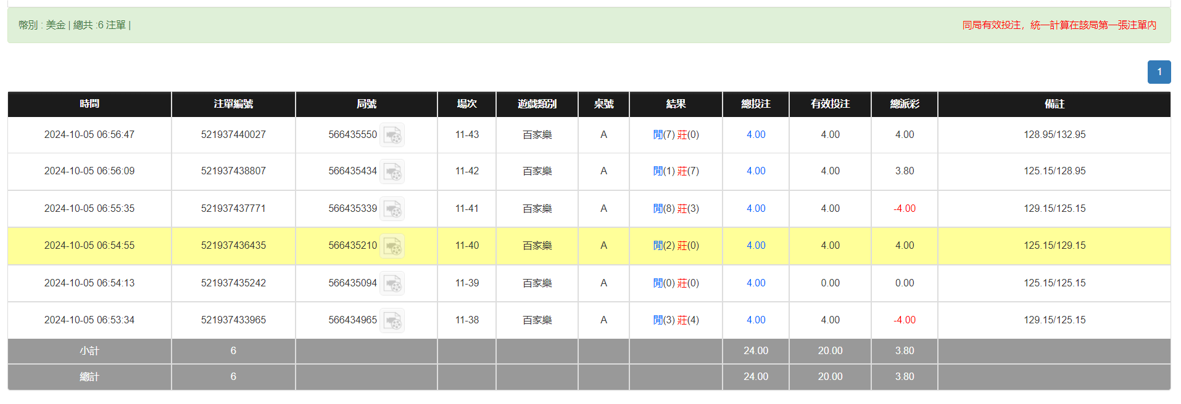Open game replay for round 566435094
Screen dimensions: 1181x404
pos(392,283)
